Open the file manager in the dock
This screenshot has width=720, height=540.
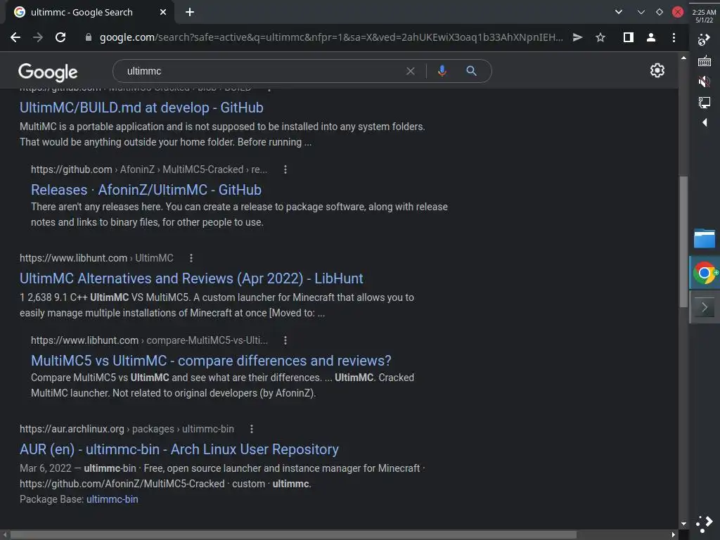click(705, 239)
